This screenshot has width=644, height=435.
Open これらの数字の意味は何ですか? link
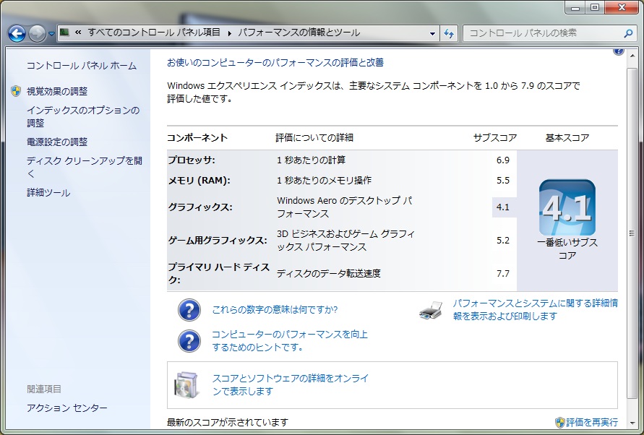click(275, 309)
